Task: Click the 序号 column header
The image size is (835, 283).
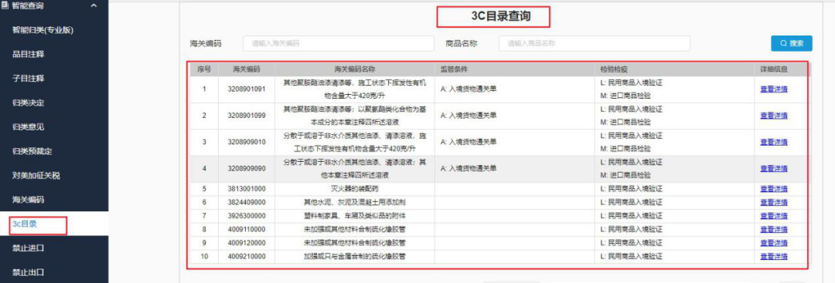Action: (204, 69)
